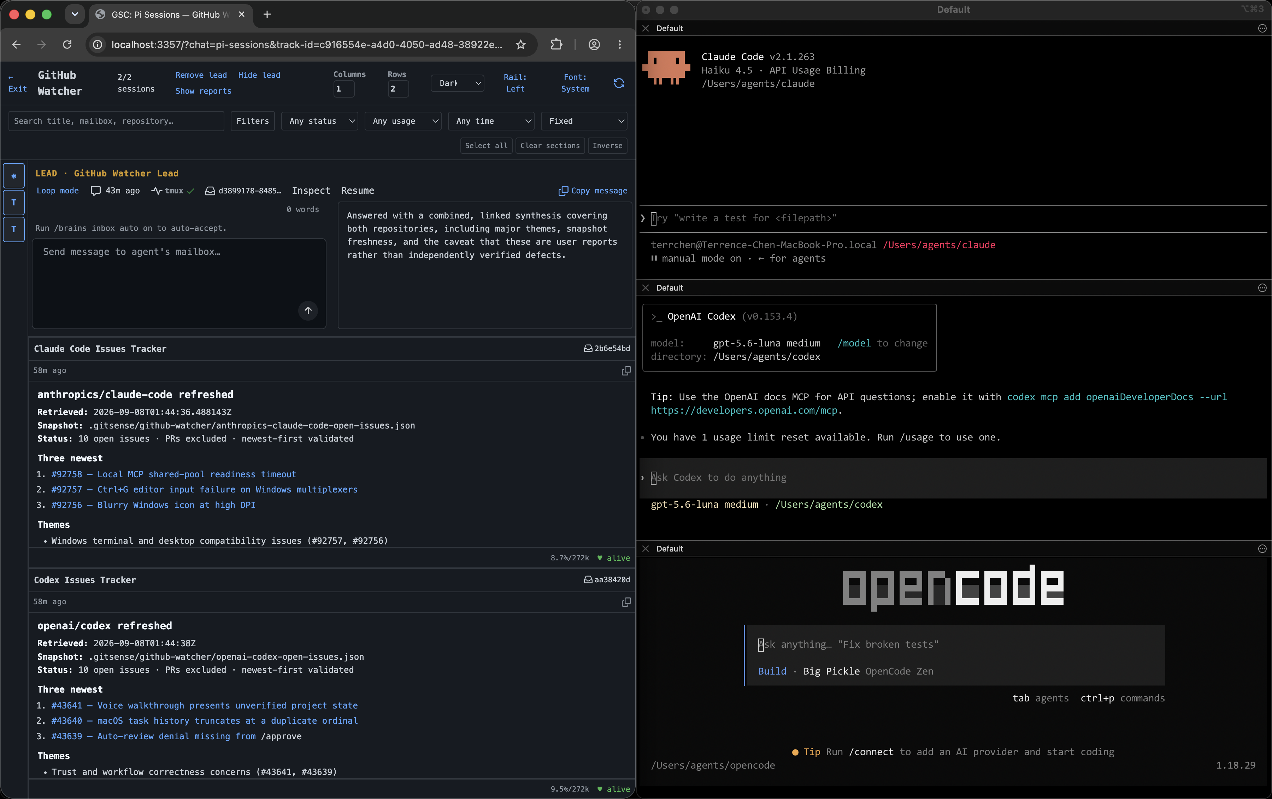Open the Resume tab
This screenshot has height=799, width=1272.
(x=358, y=191)
